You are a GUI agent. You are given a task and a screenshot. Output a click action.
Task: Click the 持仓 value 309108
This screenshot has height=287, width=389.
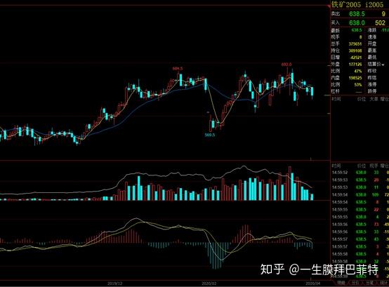tap(355, 51)
